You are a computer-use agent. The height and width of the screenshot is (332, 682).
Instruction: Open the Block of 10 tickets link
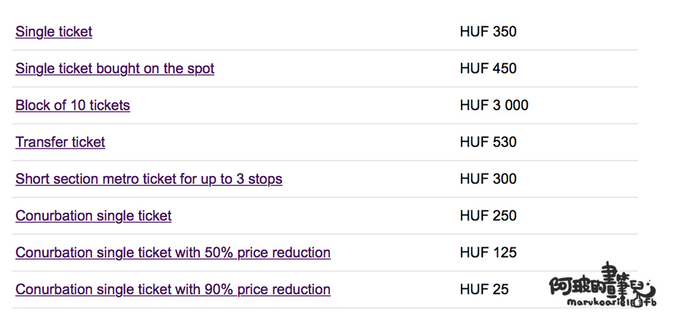[73, 105]
